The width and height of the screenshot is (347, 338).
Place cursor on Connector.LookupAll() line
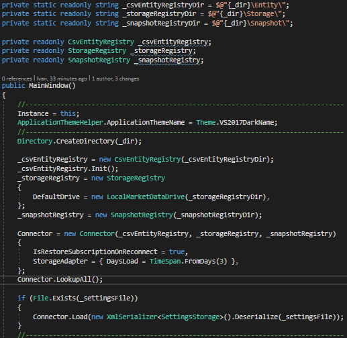tap(60, 280)
